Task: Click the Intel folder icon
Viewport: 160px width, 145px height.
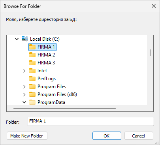Action: (32, 71)
